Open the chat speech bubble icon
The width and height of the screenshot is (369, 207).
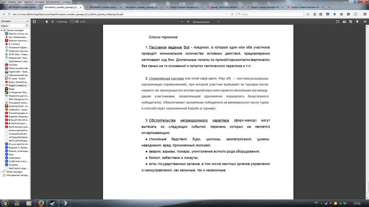coord(348,14)
